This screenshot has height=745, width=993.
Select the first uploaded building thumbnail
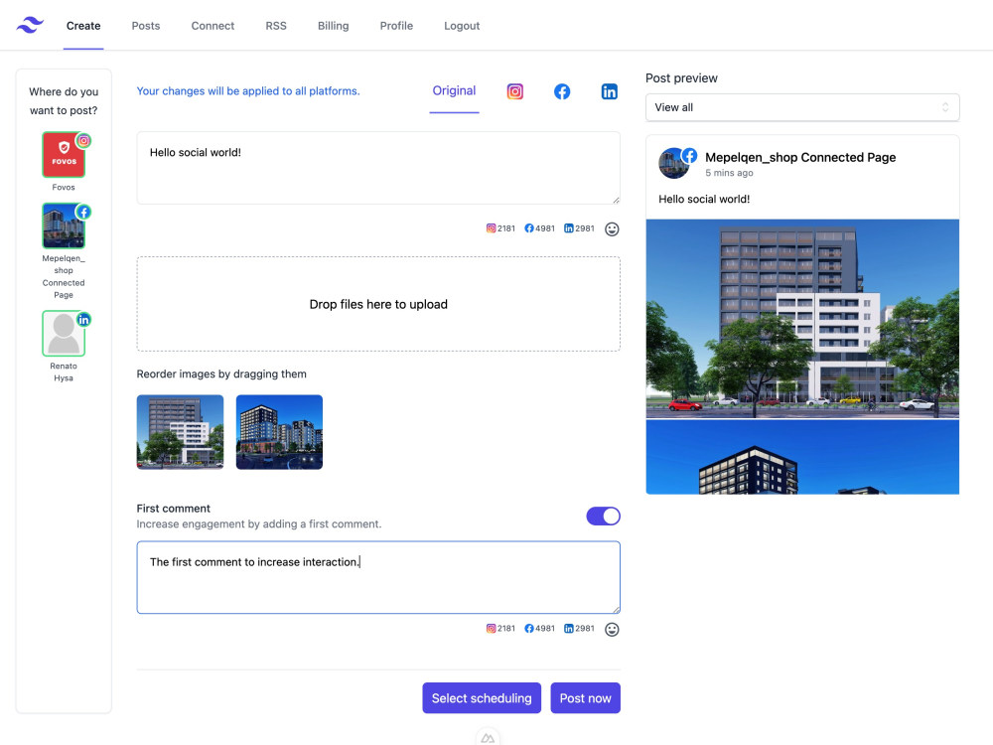tap(180, 432)
